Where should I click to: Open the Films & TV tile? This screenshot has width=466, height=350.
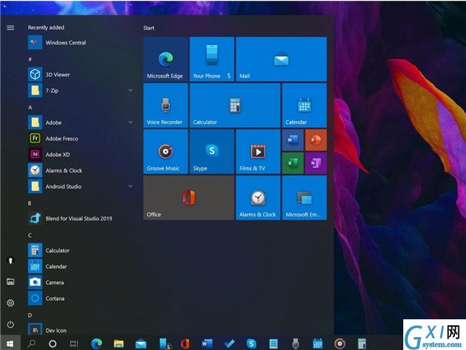[258, 152]
